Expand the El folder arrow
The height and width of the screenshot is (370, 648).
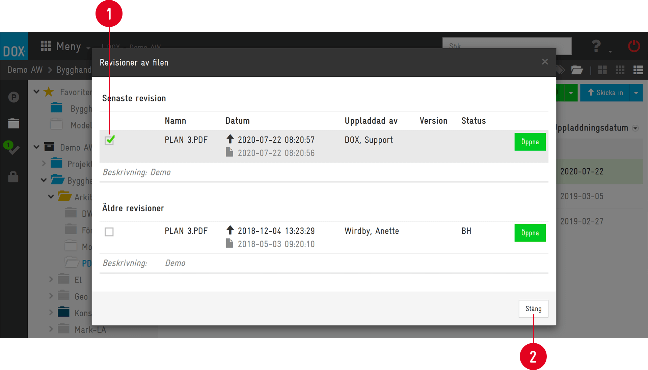[x=51, y=279]
